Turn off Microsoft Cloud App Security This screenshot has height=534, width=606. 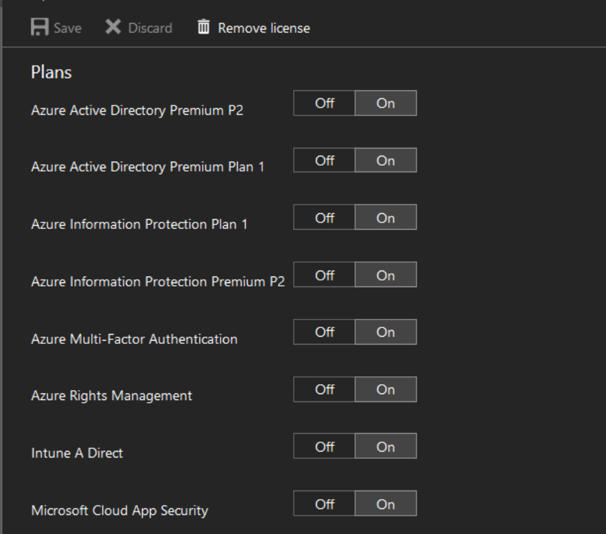coord(324,504)
